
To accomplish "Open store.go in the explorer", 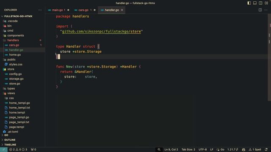I will point(14,84).
